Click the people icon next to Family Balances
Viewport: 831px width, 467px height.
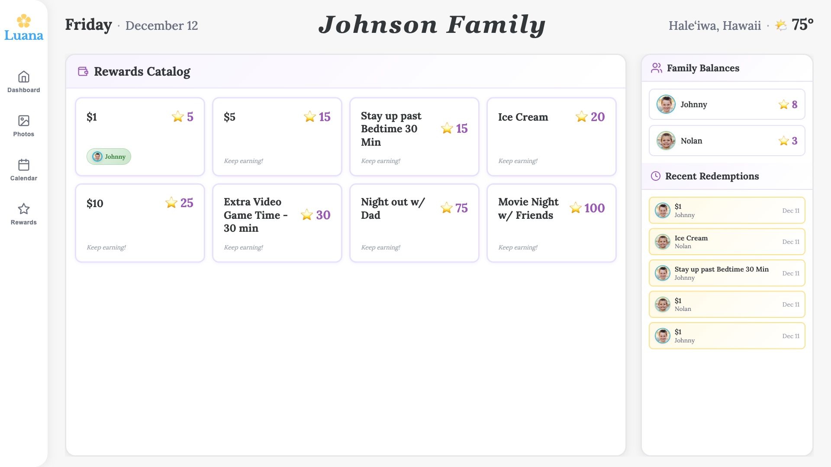click(x=656, y=67)
